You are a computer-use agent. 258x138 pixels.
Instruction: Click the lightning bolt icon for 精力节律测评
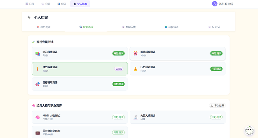(x=37, y=69)
